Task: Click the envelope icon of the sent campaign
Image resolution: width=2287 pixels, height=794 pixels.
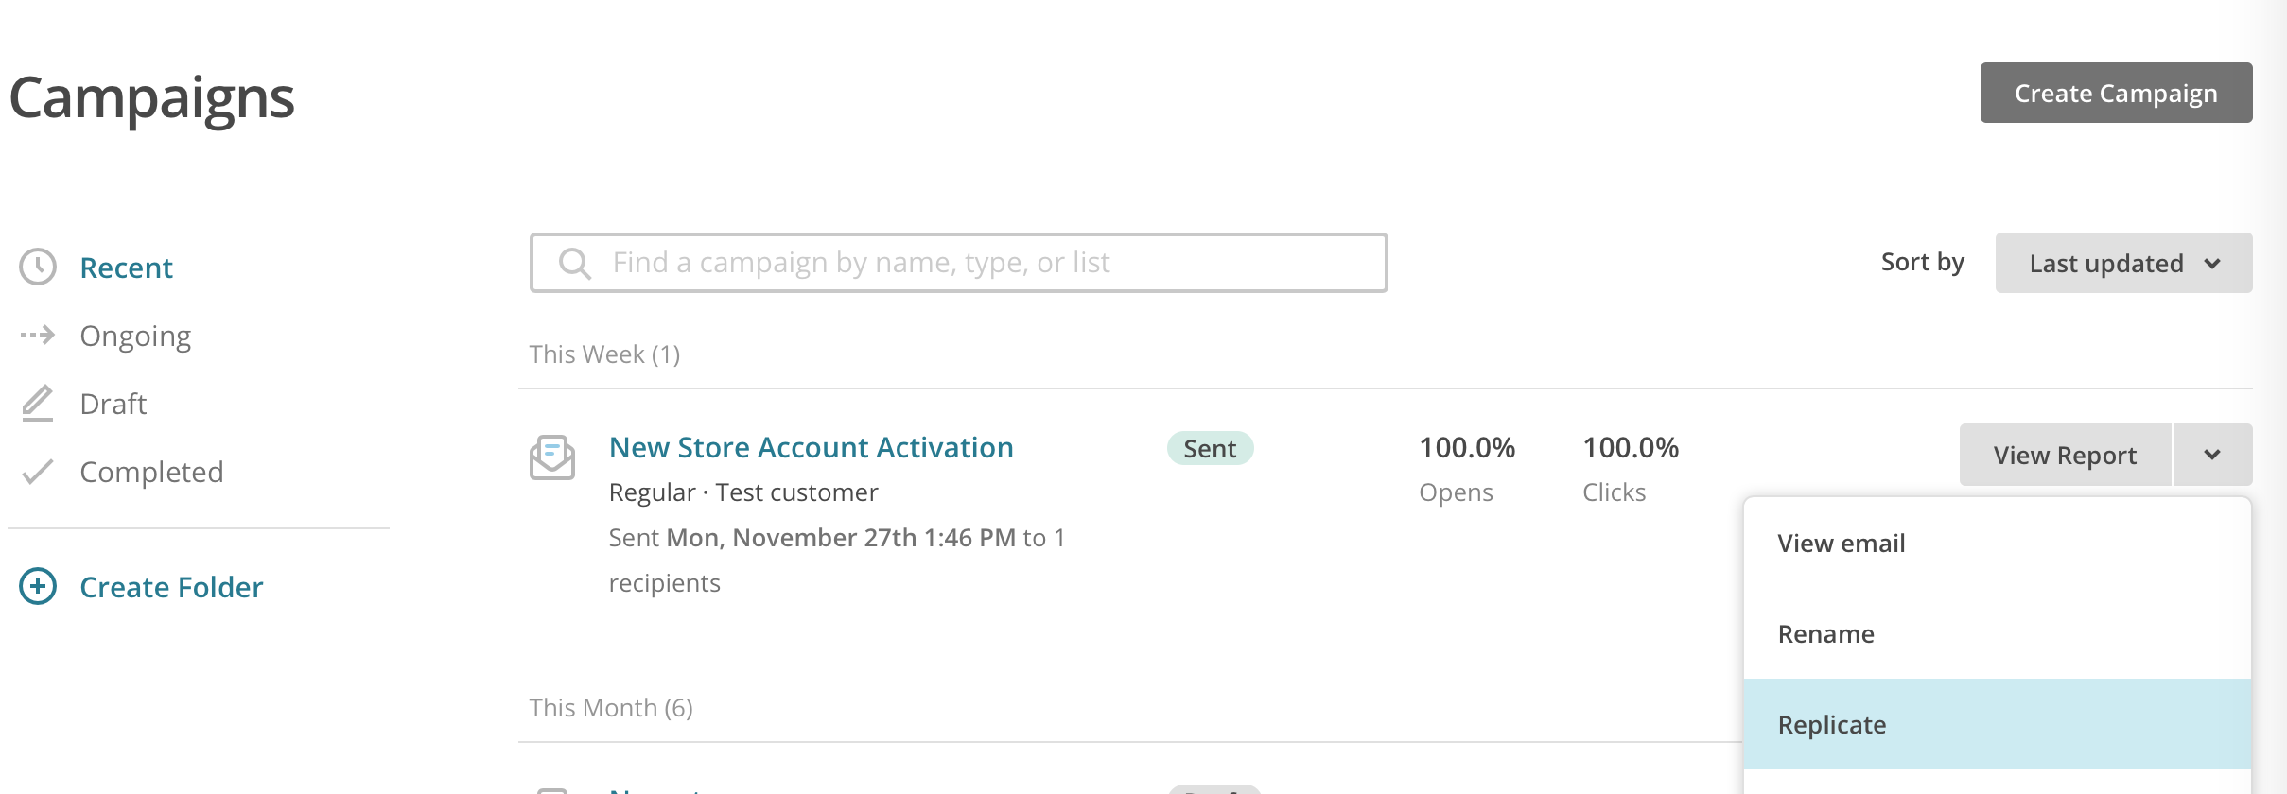Action: pos(552,457)
